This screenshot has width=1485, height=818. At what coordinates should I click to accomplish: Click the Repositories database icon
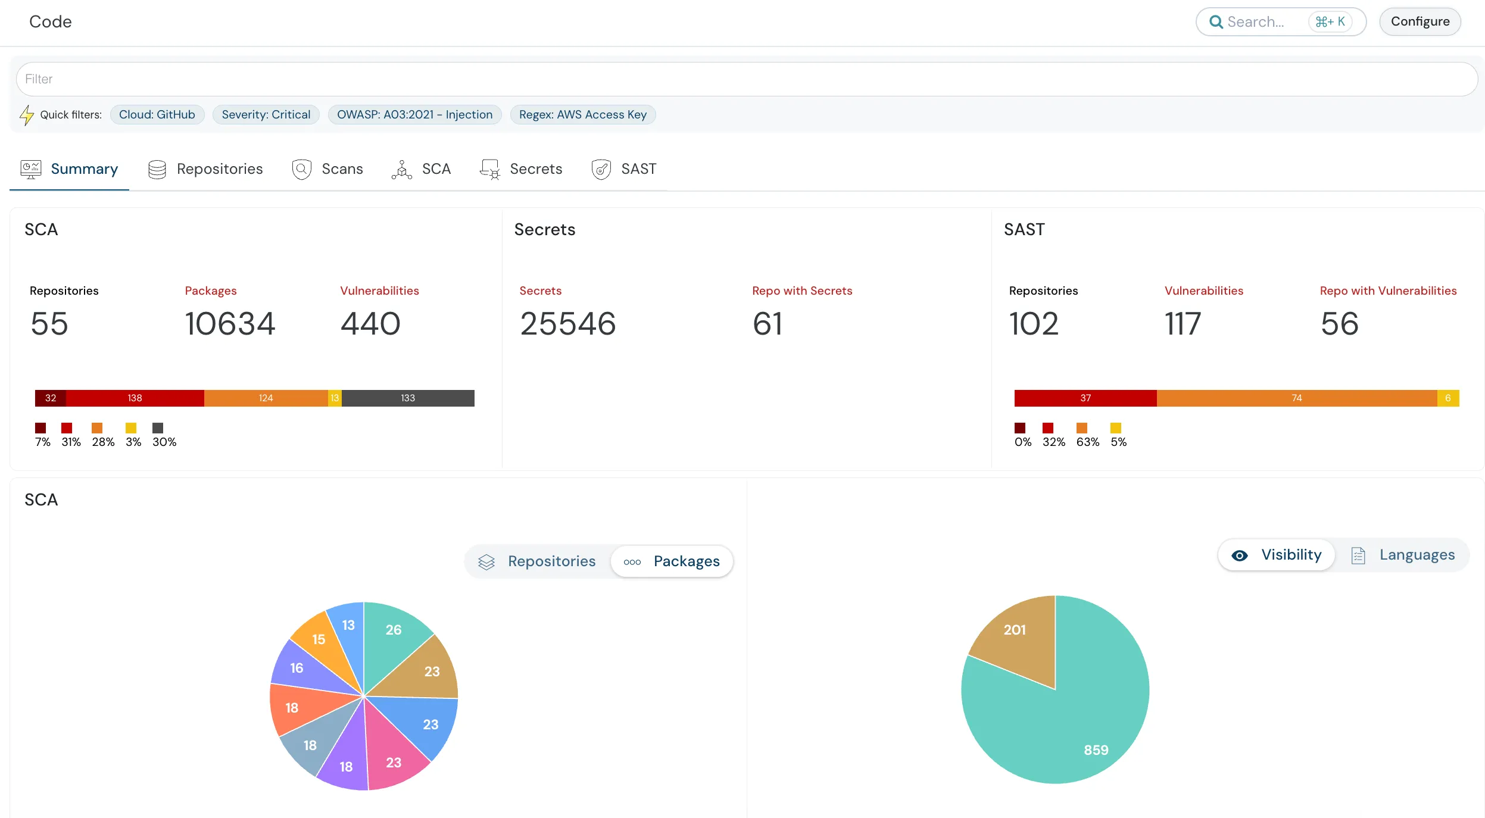(x=157, y=169)
